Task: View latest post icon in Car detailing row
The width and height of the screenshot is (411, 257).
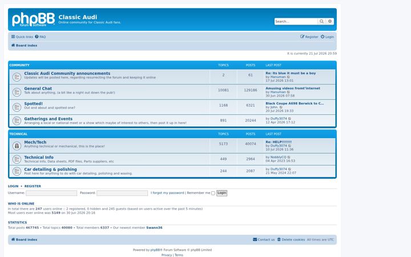Action: [x=289, y=169]
